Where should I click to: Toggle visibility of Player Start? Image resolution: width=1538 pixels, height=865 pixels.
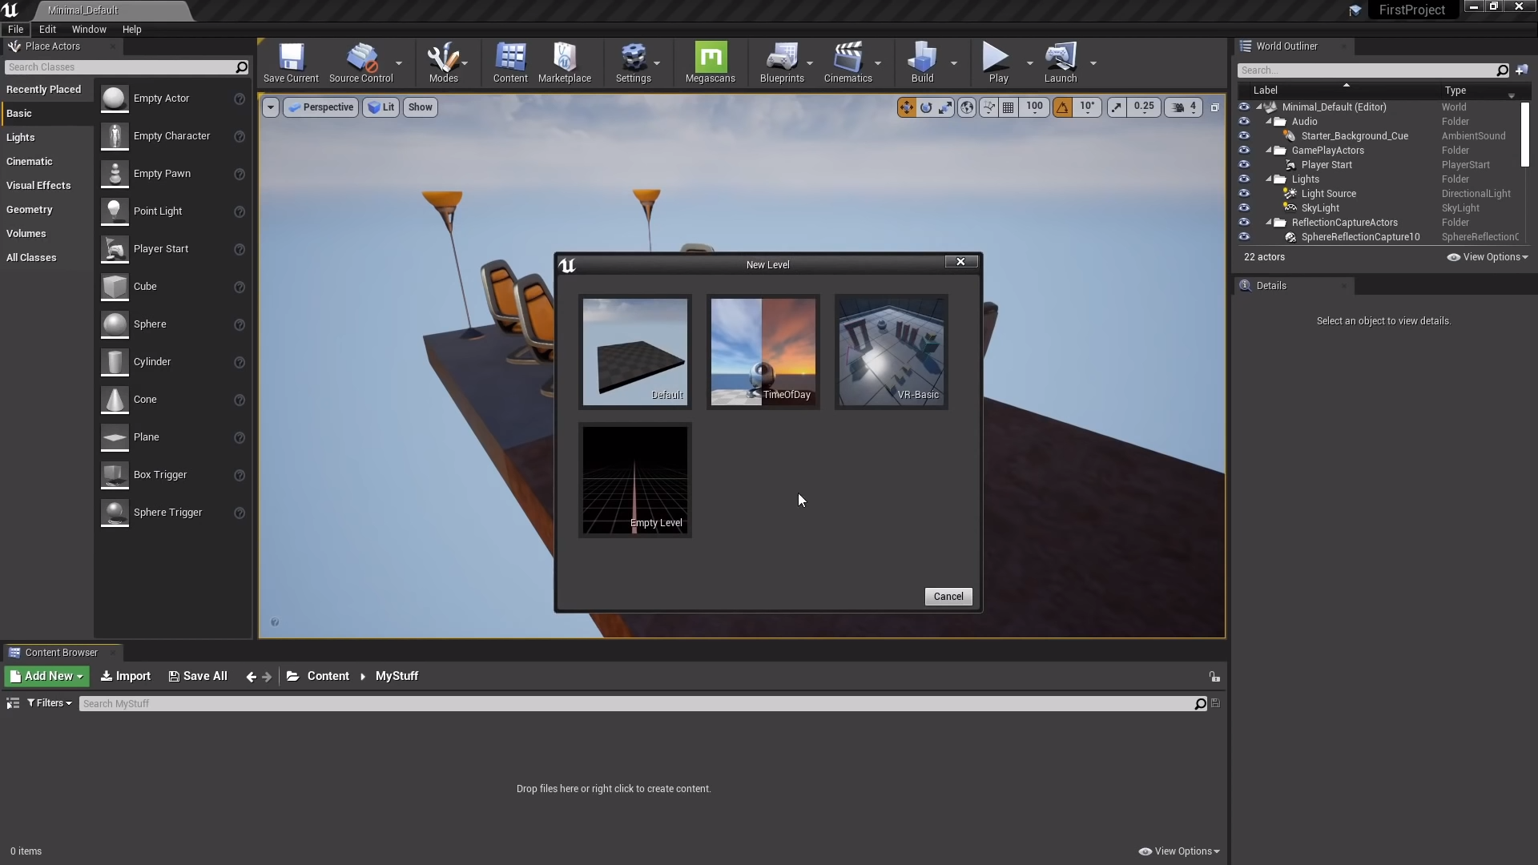[x=1244, y=165]
